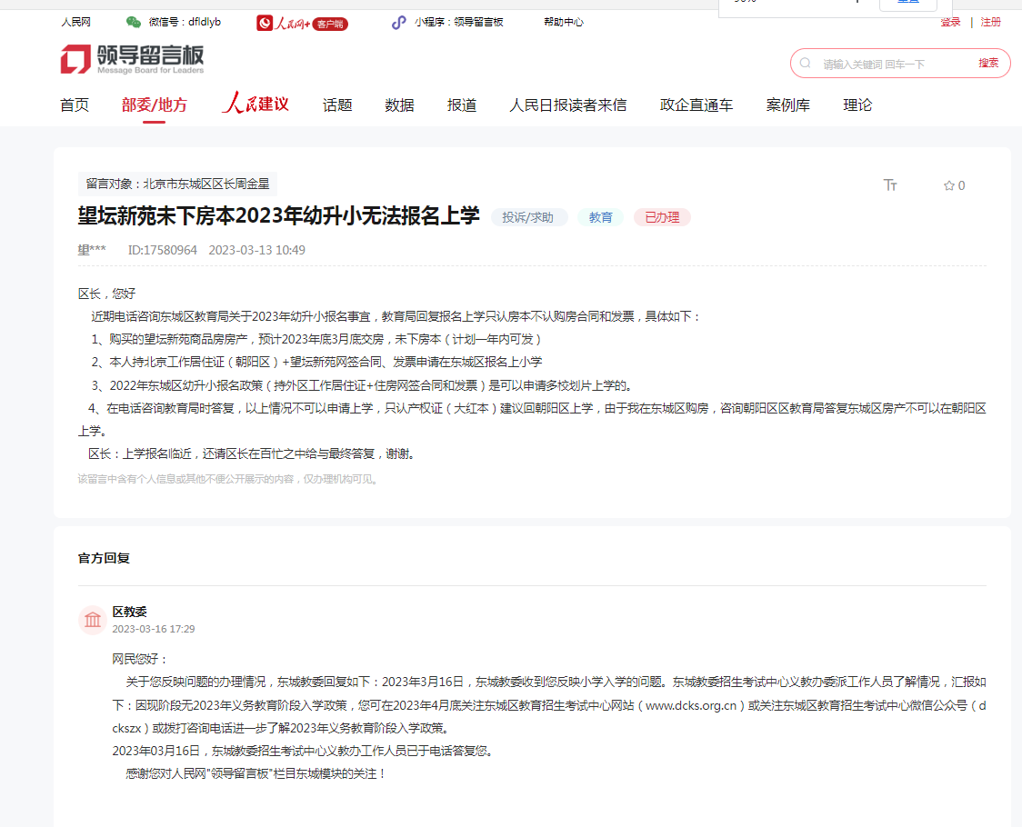Favorite this post with star icon
The image size is (1022, 827).
pos(948,185)
